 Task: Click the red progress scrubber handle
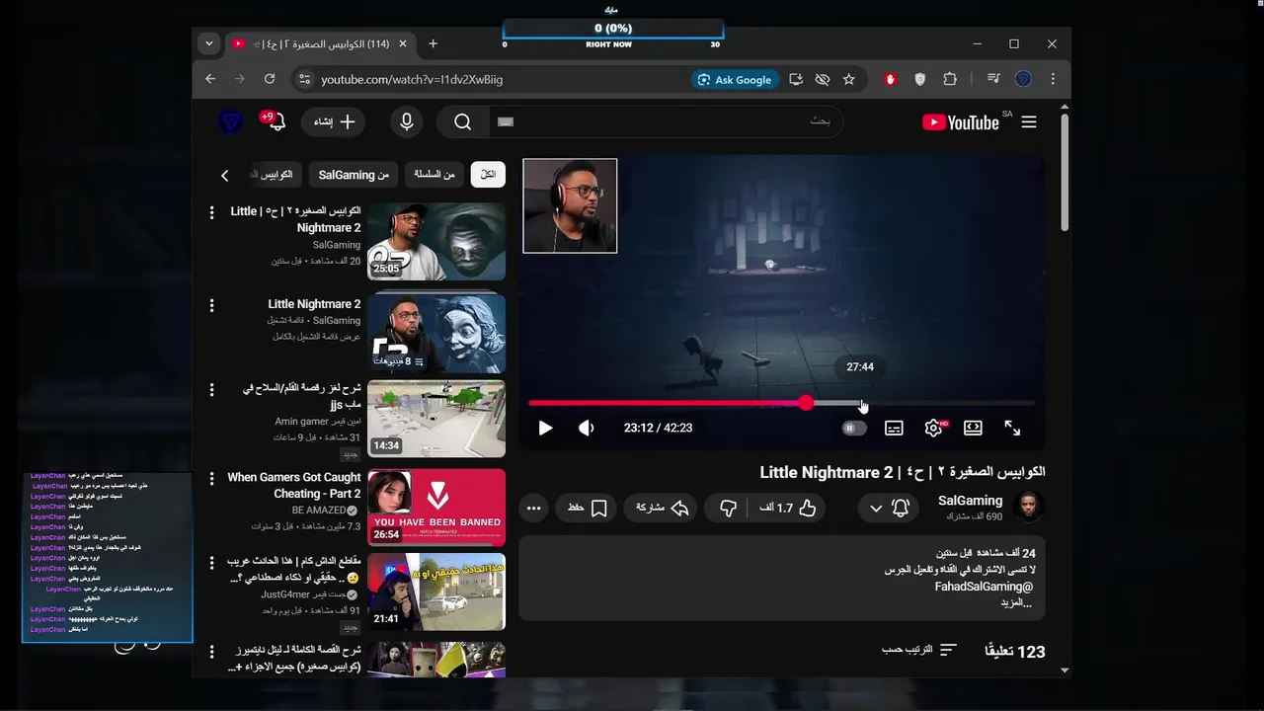[807, 403]
